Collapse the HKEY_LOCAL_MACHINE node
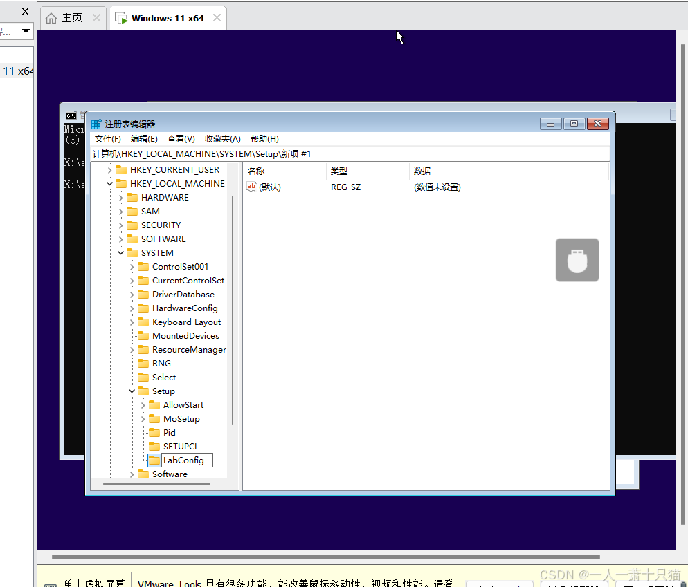This screenshot has width=688, height=587. coord(109,184)
